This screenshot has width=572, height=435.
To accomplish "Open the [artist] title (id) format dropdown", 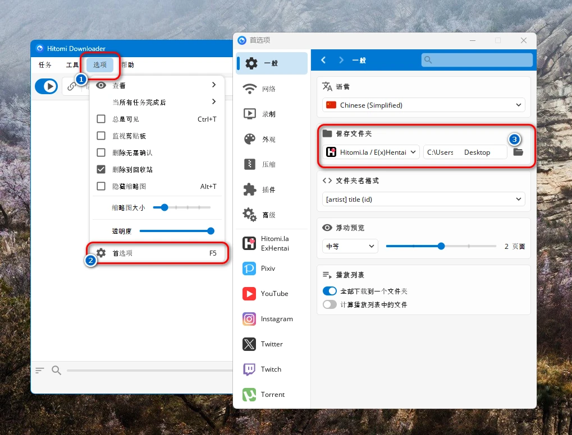I will tap(423, 199).
